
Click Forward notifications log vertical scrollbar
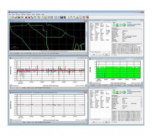pyautogui.click(x=141, y=49)
